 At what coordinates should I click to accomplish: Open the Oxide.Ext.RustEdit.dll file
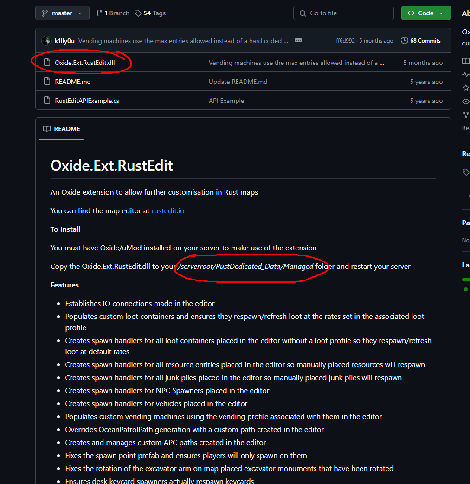(x=86, y=63)
